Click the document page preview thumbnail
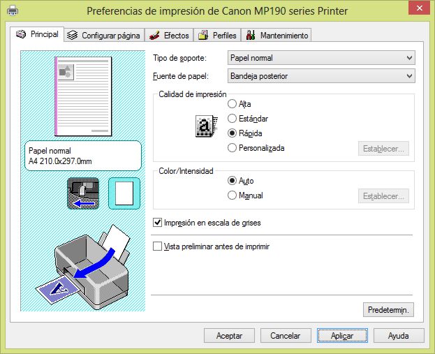Viewport: 435px width, 354px height. [83, 96]
